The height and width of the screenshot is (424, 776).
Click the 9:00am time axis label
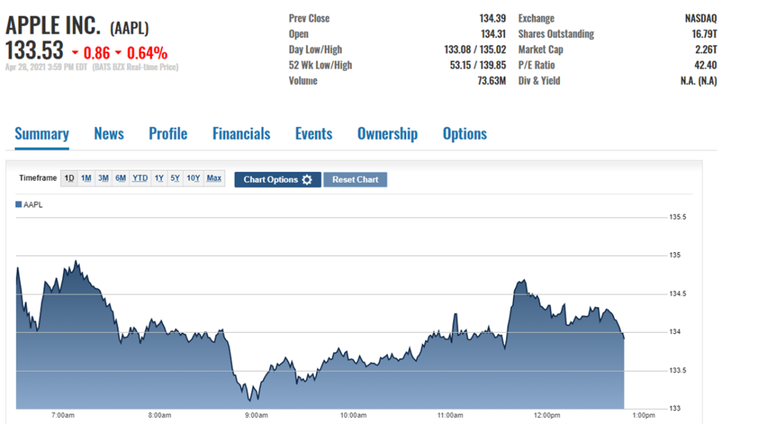[256, 415]
